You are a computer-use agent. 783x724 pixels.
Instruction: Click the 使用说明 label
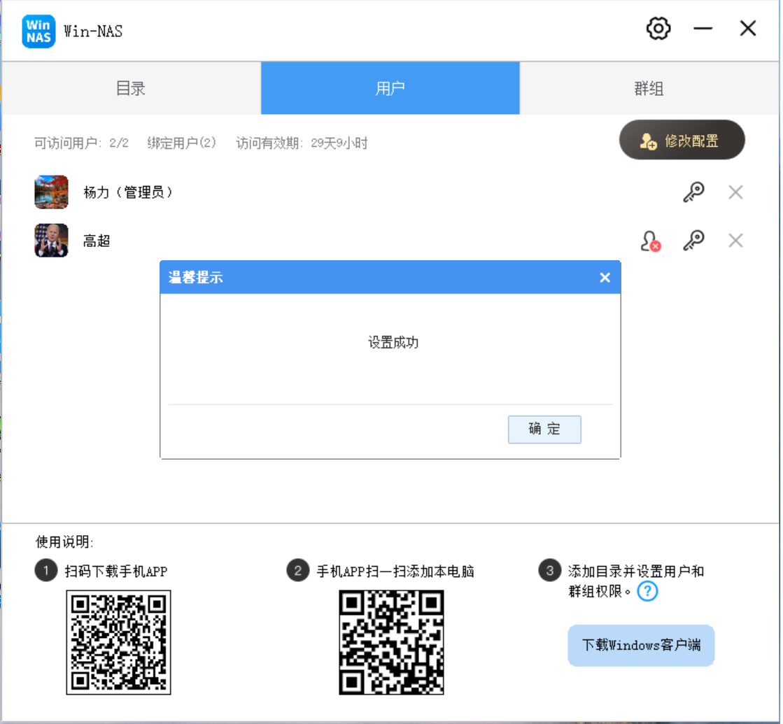point(64,542)
